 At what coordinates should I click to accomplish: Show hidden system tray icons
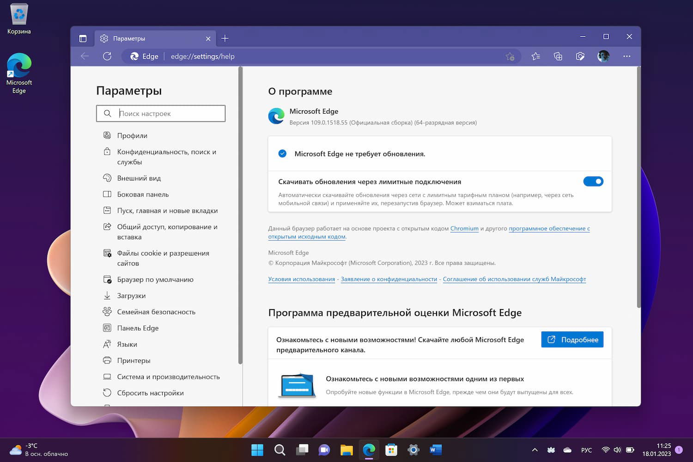[535, 450]
